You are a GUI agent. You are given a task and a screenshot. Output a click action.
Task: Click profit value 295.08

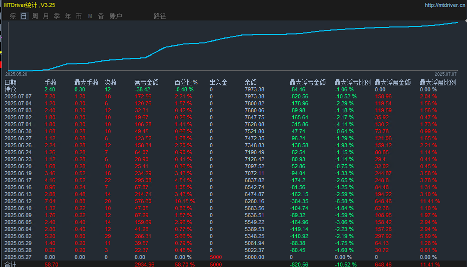[x=143, y=180]
